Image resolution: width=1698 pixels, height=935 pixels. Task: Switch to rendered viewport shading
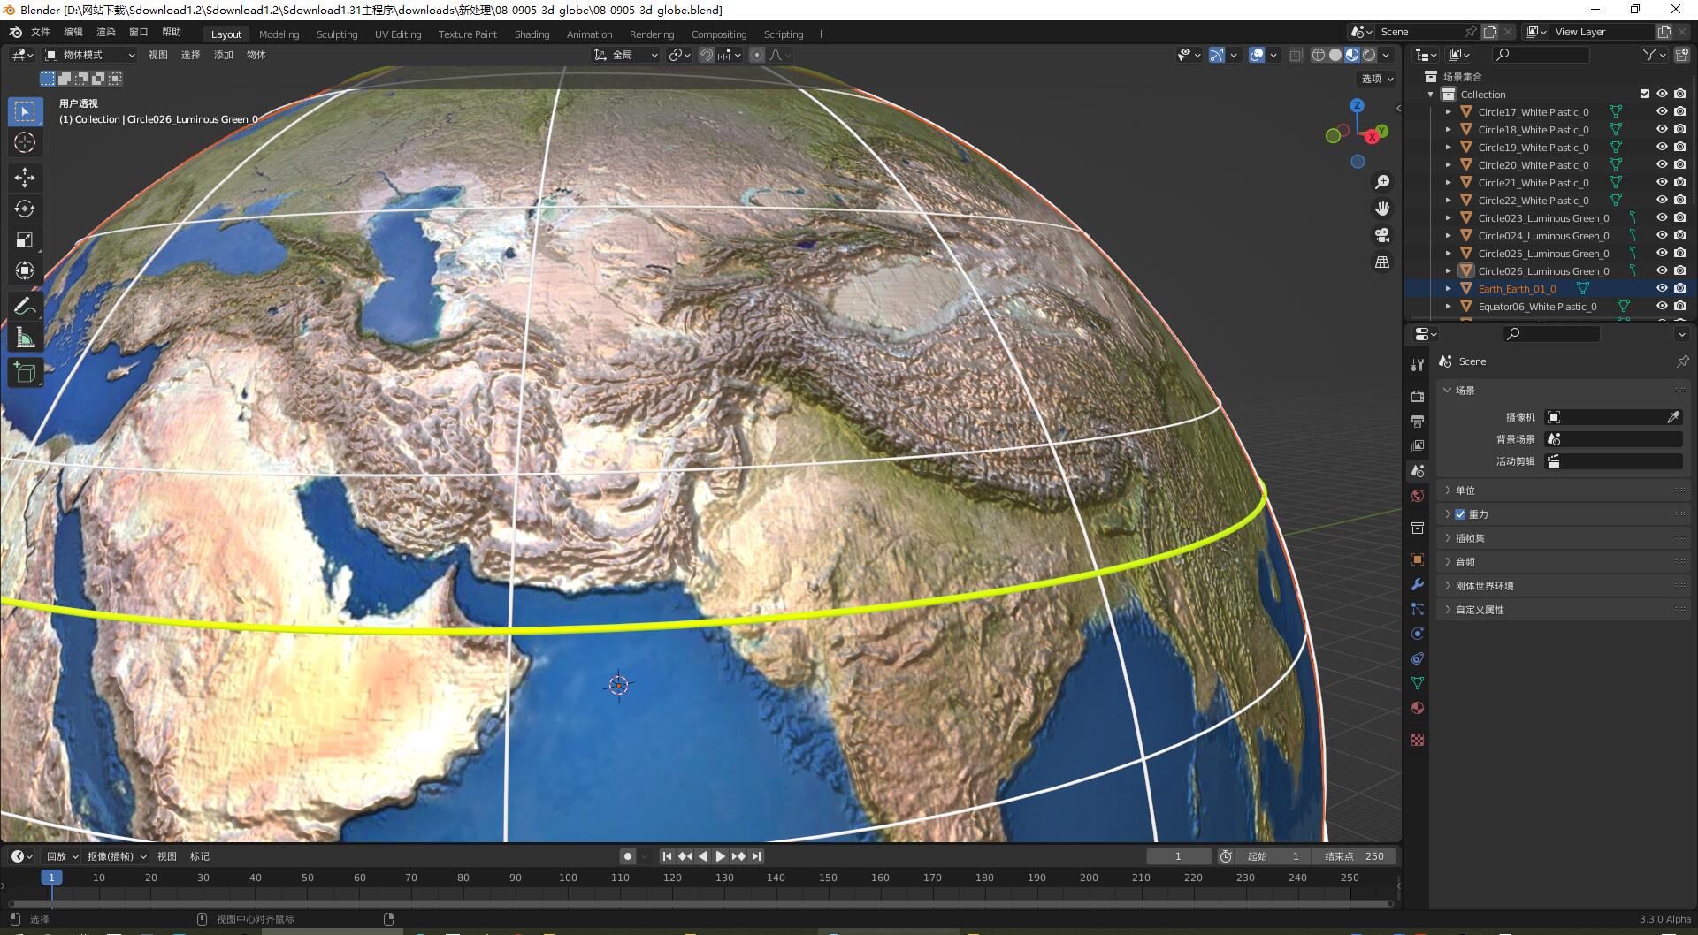click(1369, 55)
